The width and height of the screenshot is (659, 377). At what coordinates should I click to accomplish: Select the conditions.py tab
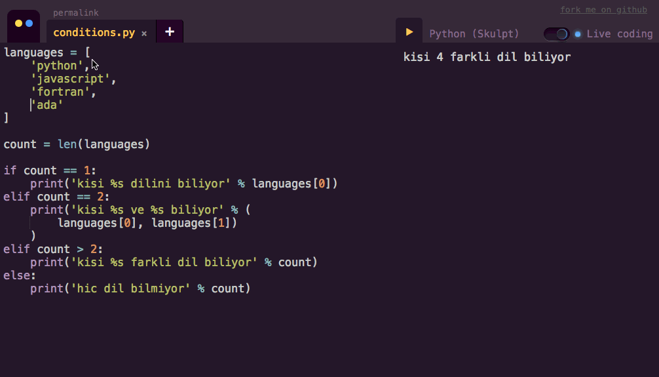[x=94, y=32]
